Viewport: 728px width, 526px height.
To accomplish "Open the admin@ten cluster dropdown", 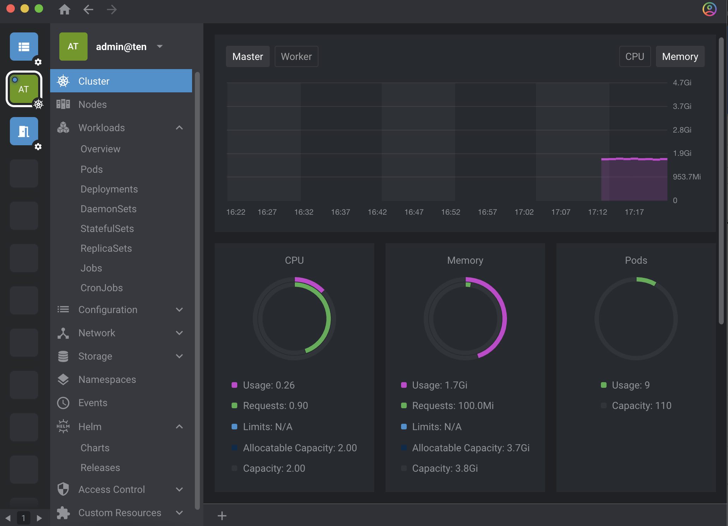I will point(160,47).
